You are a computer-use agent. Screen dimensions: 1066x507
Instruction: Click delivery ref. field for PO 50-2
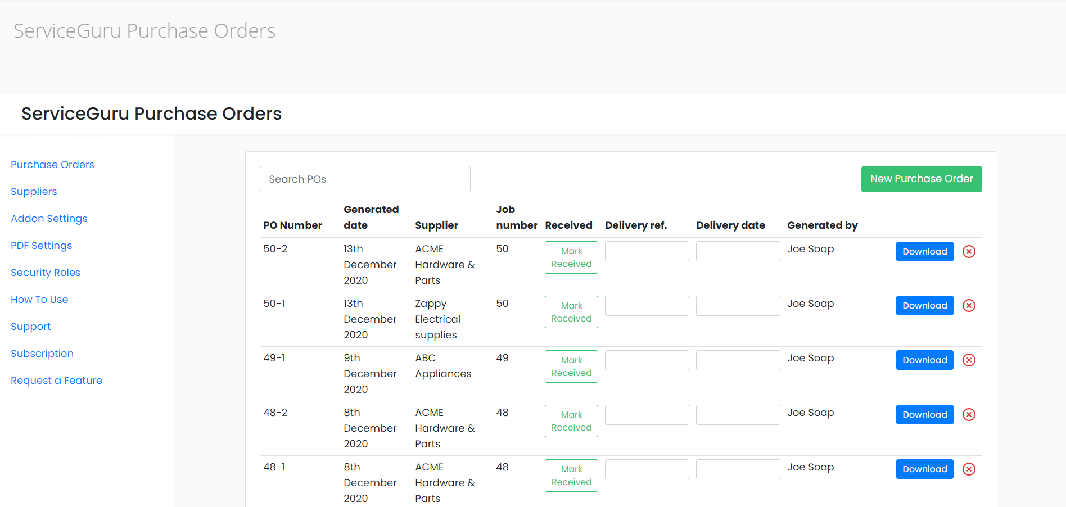tap(647, 251)
